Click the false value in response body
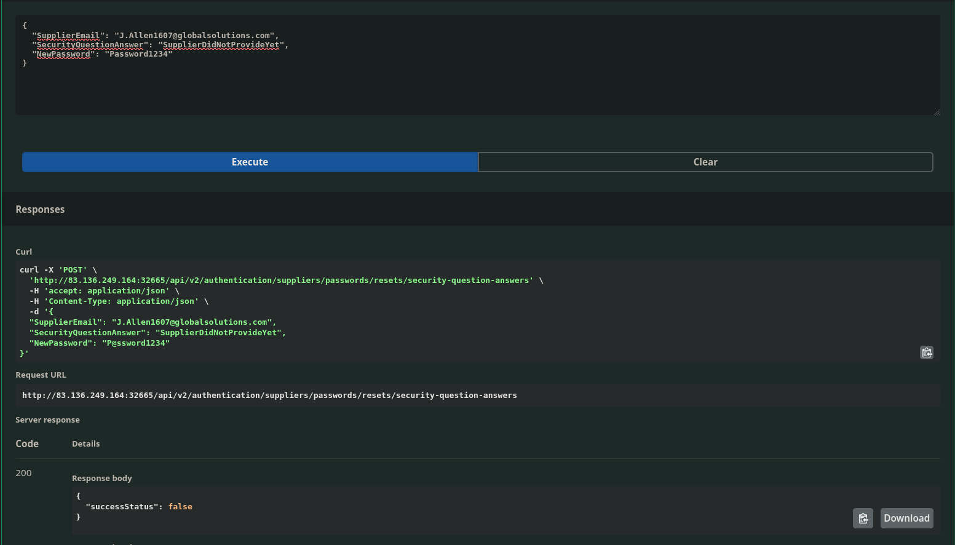 (180, 507)
